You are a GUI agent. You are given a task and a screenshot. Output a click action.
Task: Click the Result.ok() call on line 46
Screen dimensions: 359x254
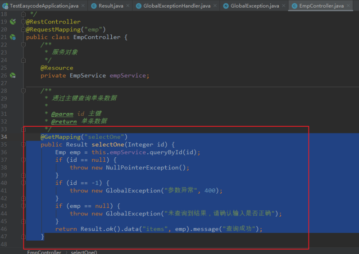coord(100,229)
